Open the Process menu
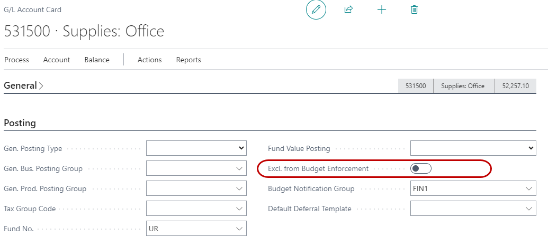The width and height of the screenshot is (548, 246). pyautogui.click(x=16, y=60)
